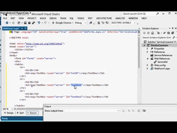Expand the Properties node
This screenshot has width=177, height=133.
pyautogui.click(x=147, y=49)
